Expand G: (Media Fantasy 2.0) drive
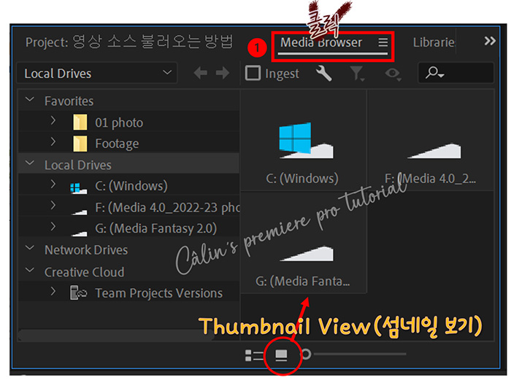Viewport: 511px width, 380px height. (53, 227)
